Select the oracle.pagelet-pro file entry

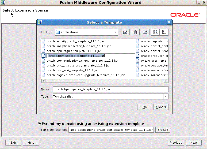tap(155, 41)
